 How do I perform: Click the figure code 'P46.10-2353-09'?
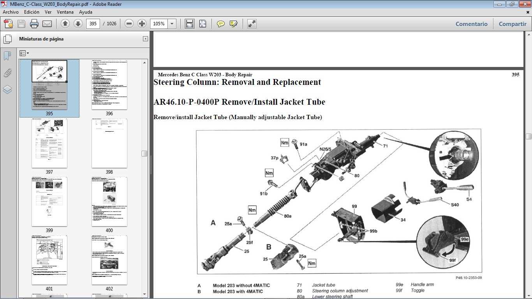coord(469,278)
